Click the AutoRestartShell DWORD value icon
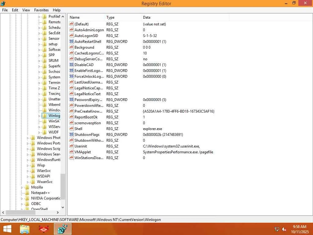The image size is (313, 235). [x=71, y=41]
